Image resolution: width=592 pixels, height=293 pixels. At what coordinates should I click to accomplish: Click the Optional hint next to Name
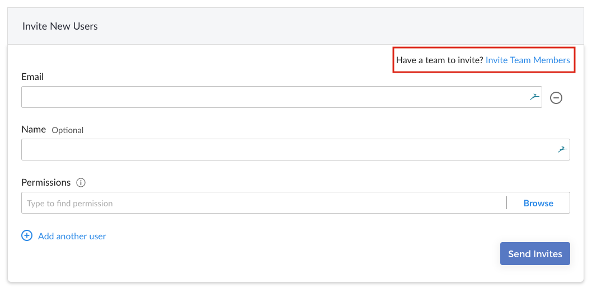[x=68, y=130]
